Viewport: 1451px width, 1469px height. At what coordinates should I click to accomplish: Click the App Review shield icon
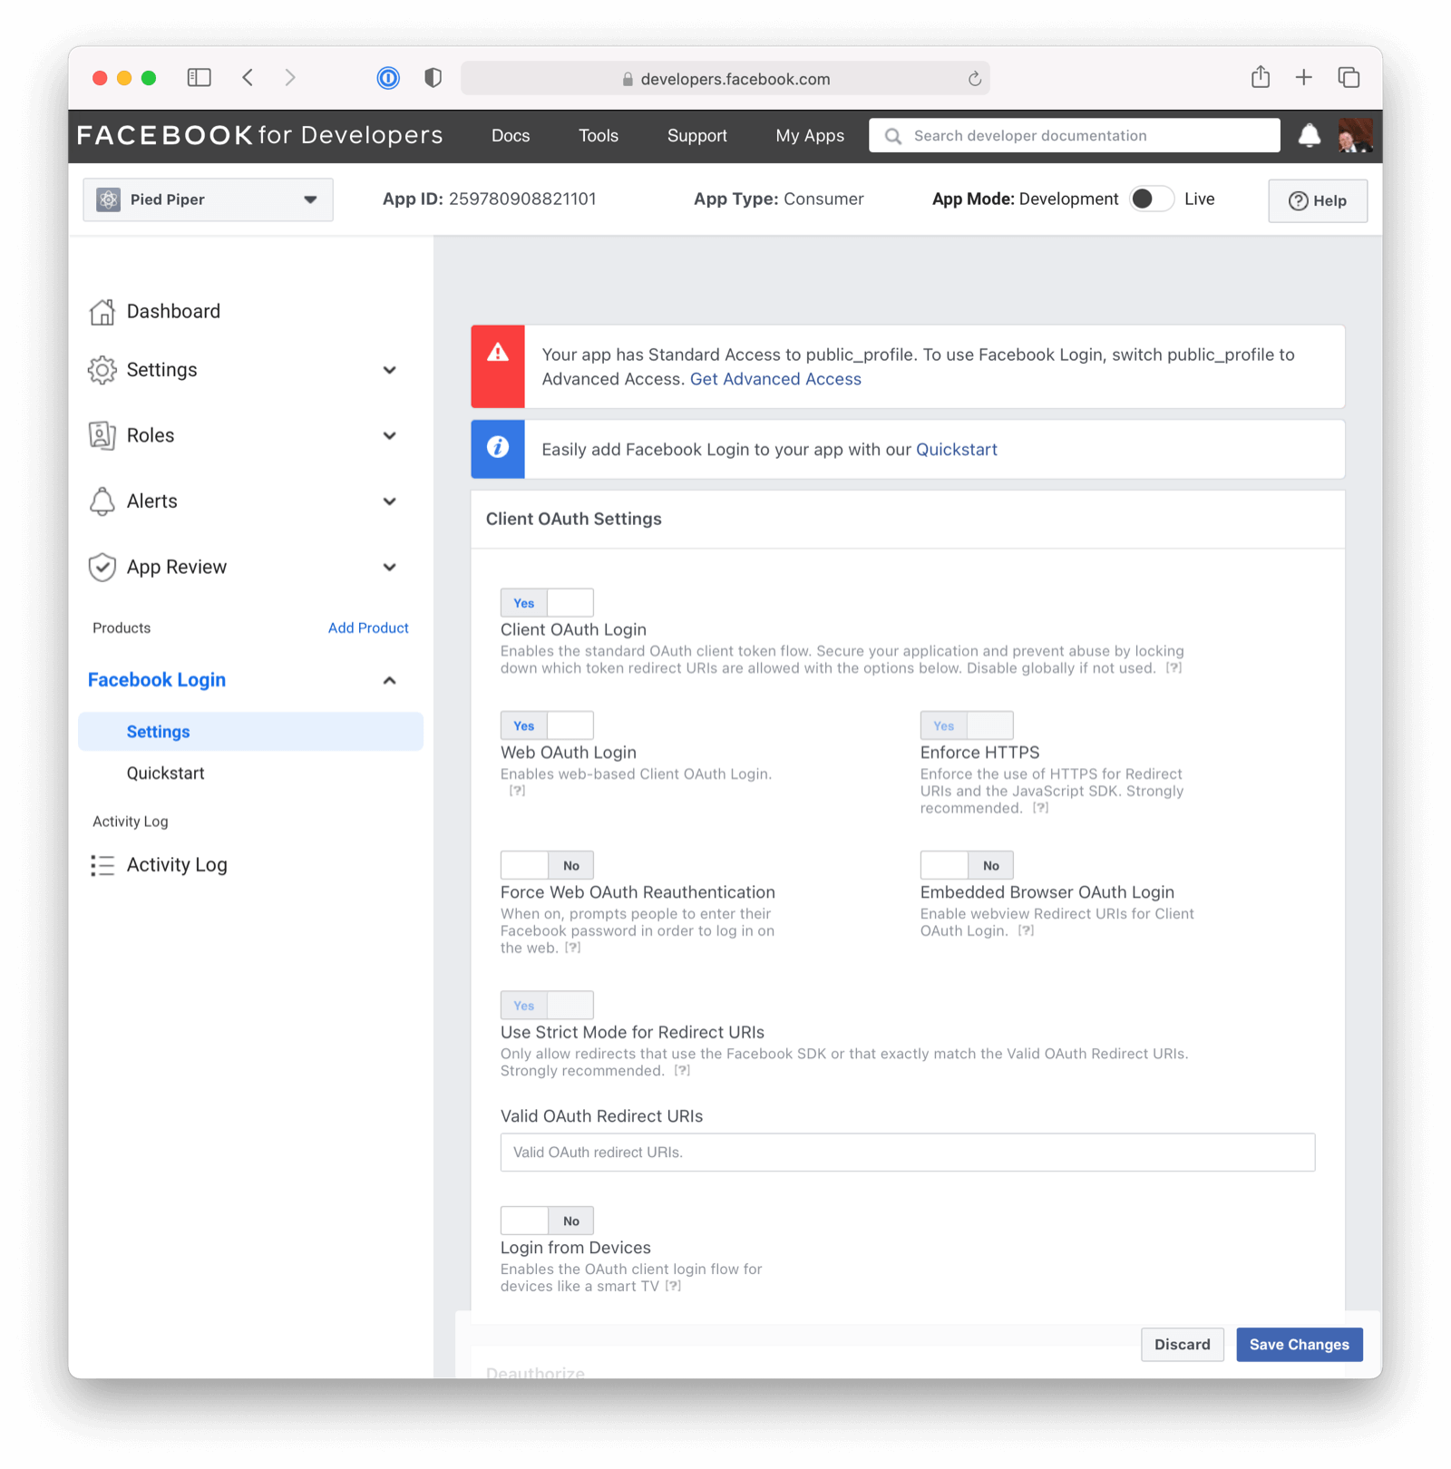[x=102, y=567]
